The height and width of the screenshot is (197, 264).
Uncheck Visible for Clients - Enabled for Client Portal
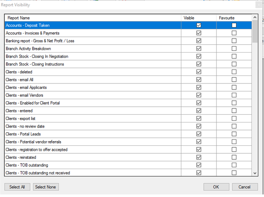coord(199,103)
